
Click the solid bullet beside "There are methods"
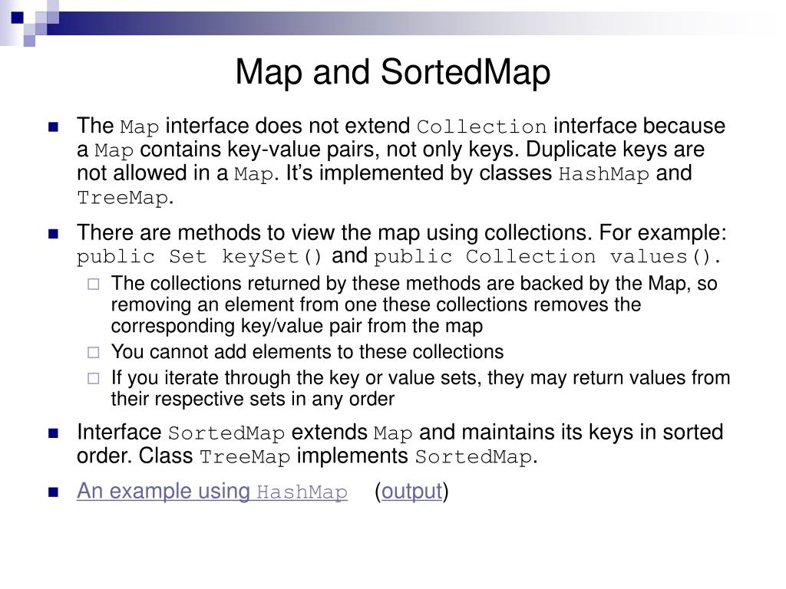coord(53,234)
